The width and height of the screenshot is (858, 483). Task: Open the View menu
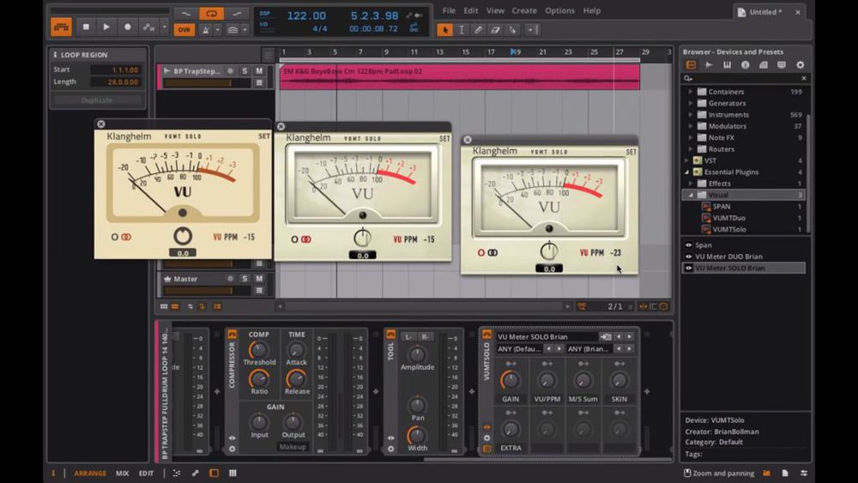point(495,10)
